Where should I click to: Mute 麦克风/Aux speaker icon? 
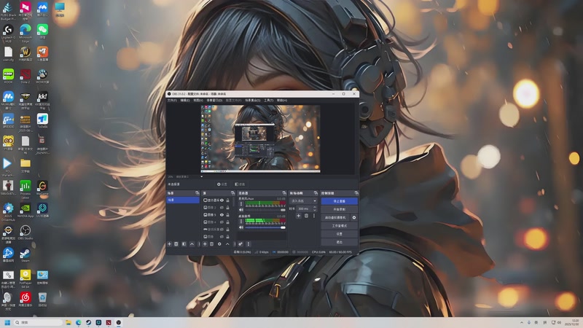pyautogui.click(x=241, y=210)
